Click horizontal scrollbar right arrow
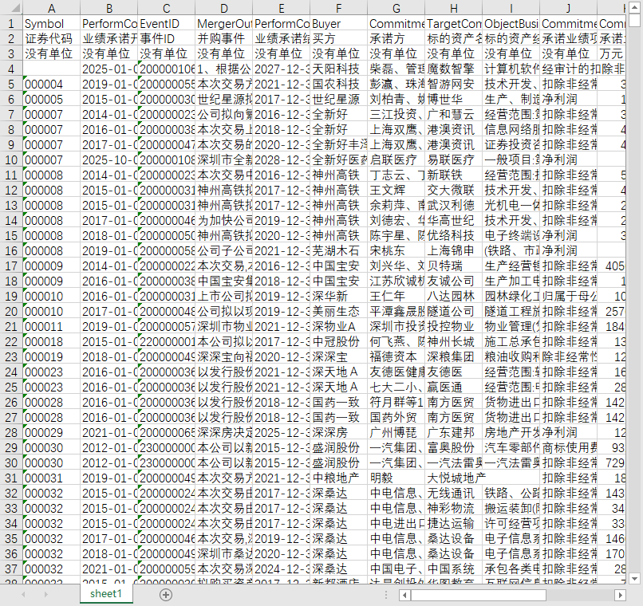 pos(621,595)
